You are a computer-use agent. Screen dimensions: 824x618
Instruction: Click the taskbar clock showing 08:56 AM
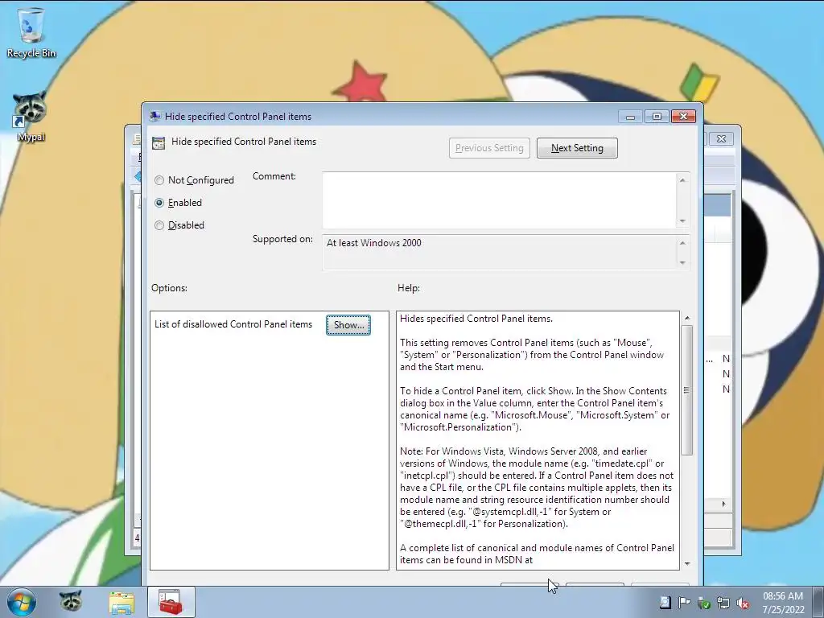click(783, 603)
